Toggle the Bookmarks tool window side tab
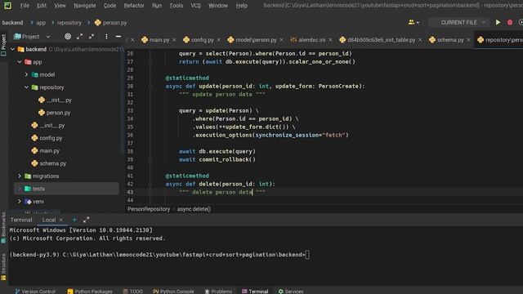Image resolution: width=523 pixels, height=294 pixels. coord(3,228)
